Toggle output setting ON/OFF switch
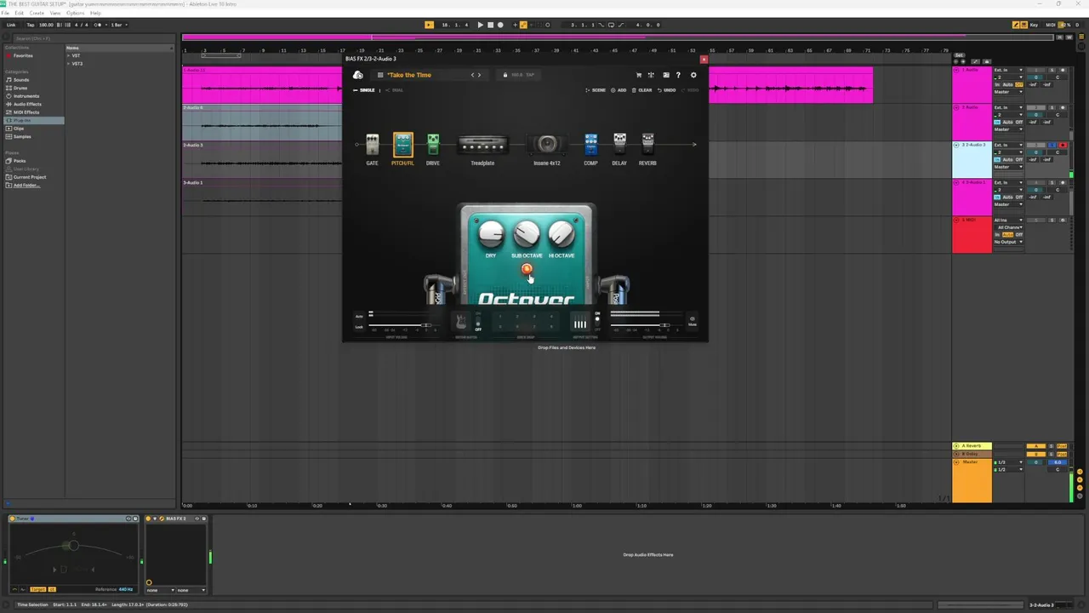 [x=597, y=320]
